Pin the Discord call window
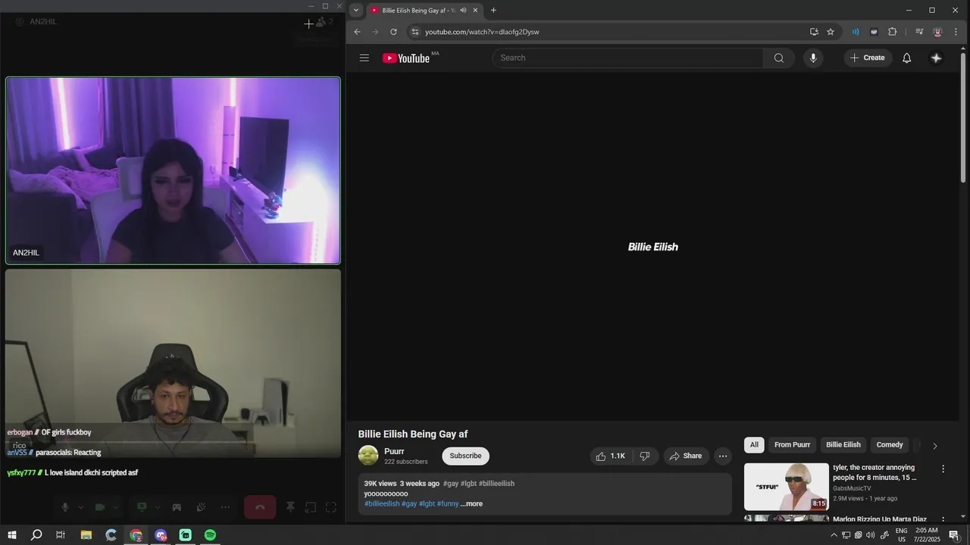This screenshot has height=545, width=970. point(289,507)
